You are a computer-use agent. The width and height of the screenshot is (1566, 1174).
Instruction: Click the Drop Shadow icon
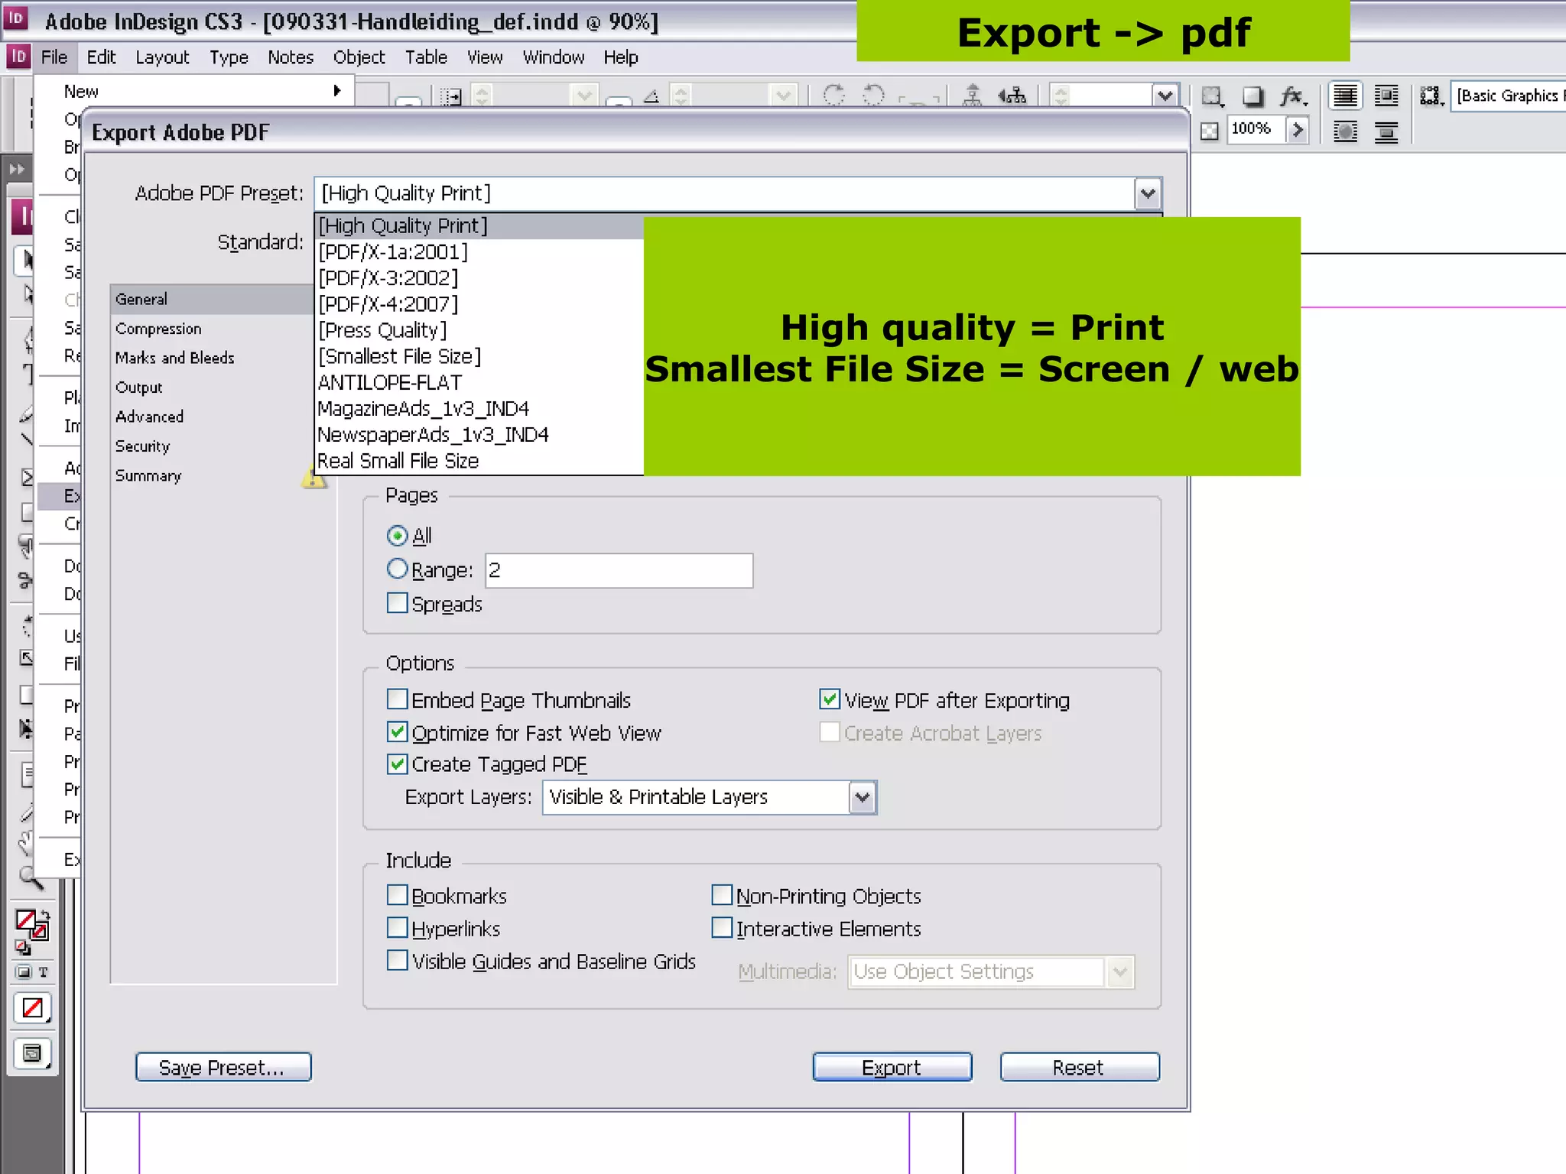click(1252, 96)
